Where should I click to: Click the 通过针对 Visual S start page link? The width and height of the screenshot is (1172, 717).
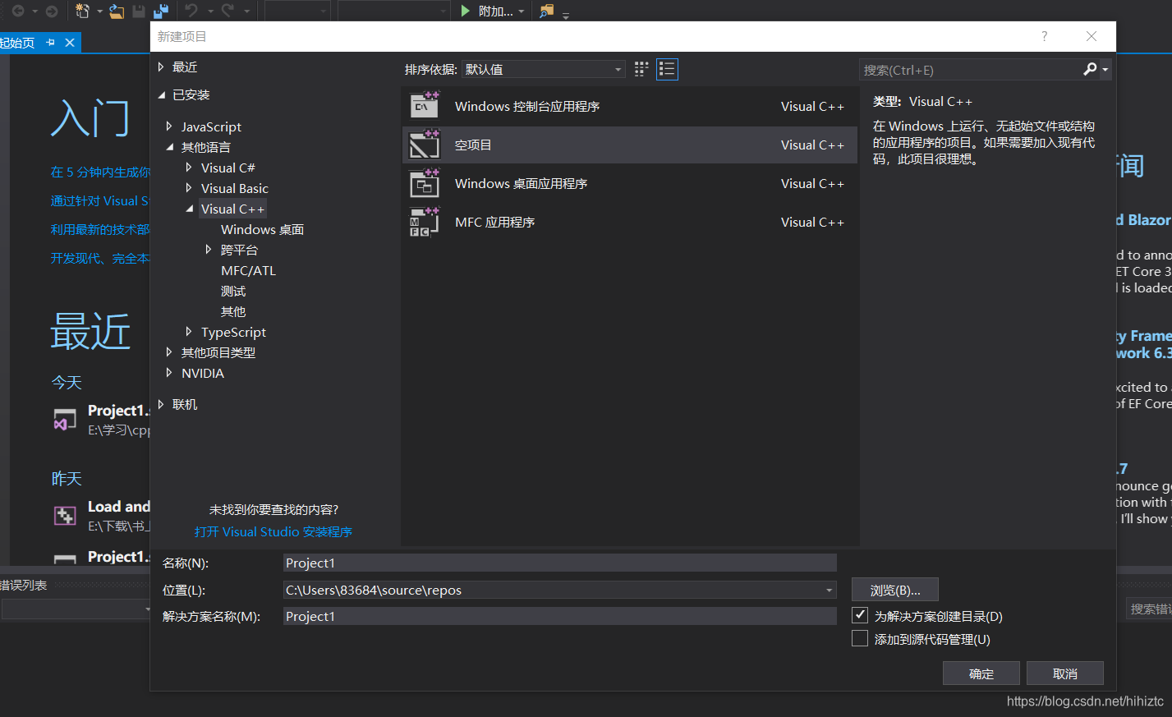tap(100, 200)
